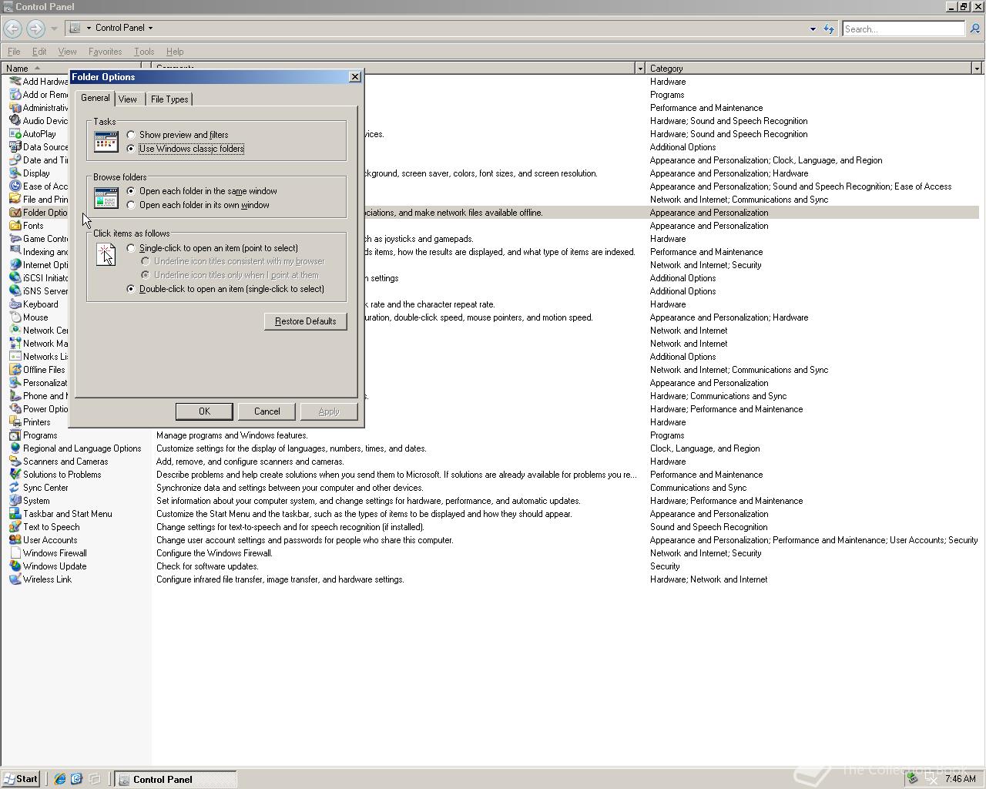986x789 pixels.
Task: Open the Help menu
Action: (x=175, y=52)
